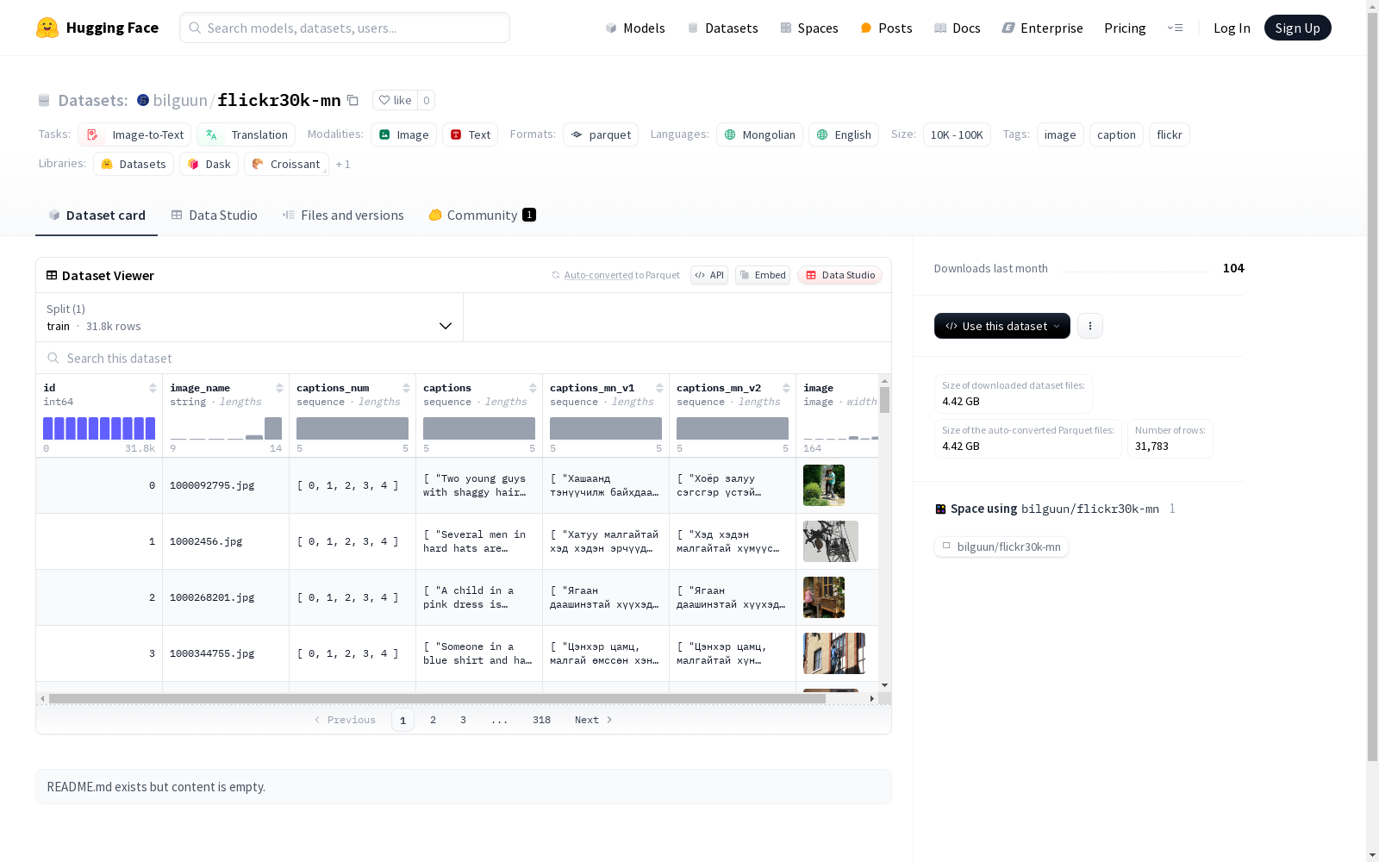This screenshot has height=862, width=1379.
Task: Click the Search this dataset field
Action: point(464,358)
